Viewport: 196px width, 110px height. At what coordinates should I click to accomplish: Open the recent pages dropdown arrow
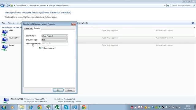click(9, 5)
